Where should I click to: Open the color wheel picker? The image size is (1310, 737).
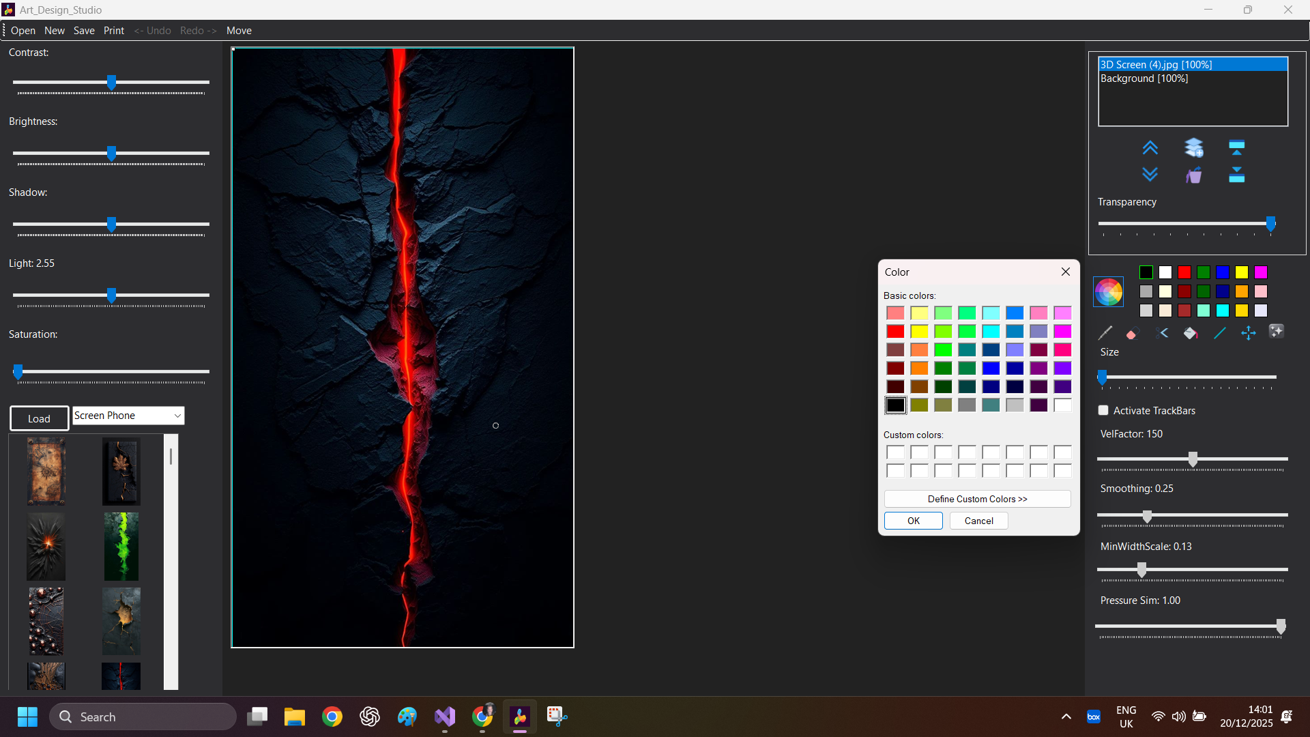point(1108,292)
